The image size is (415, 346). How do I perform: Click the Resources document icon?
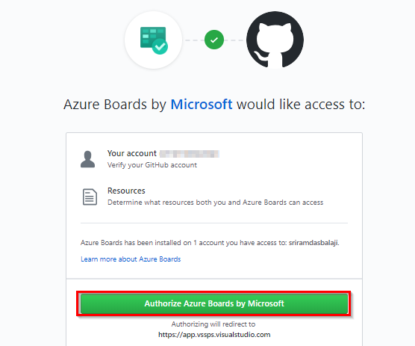coord(90,197)
